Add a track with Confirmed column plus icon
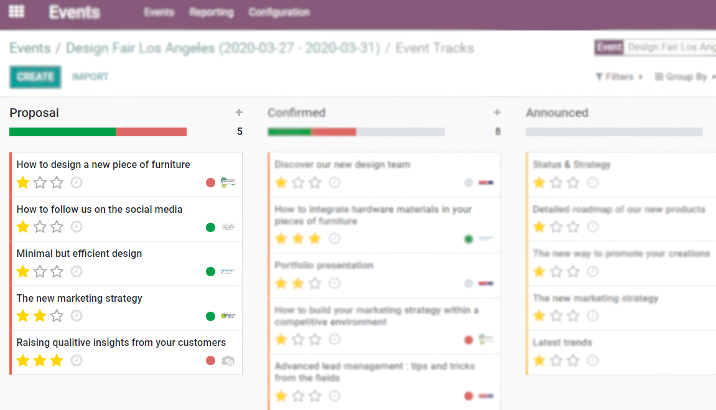Screen dimensions: 716x410 [x=497, y=113]
